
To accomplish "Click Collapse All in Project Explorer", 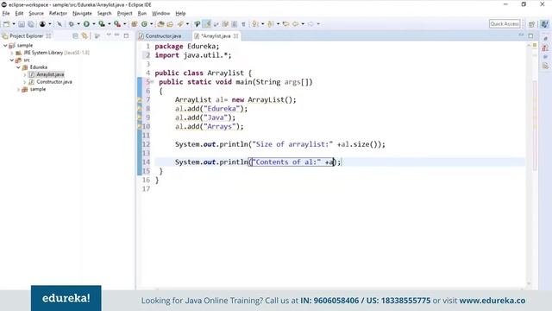I will (x=75, y=36).
